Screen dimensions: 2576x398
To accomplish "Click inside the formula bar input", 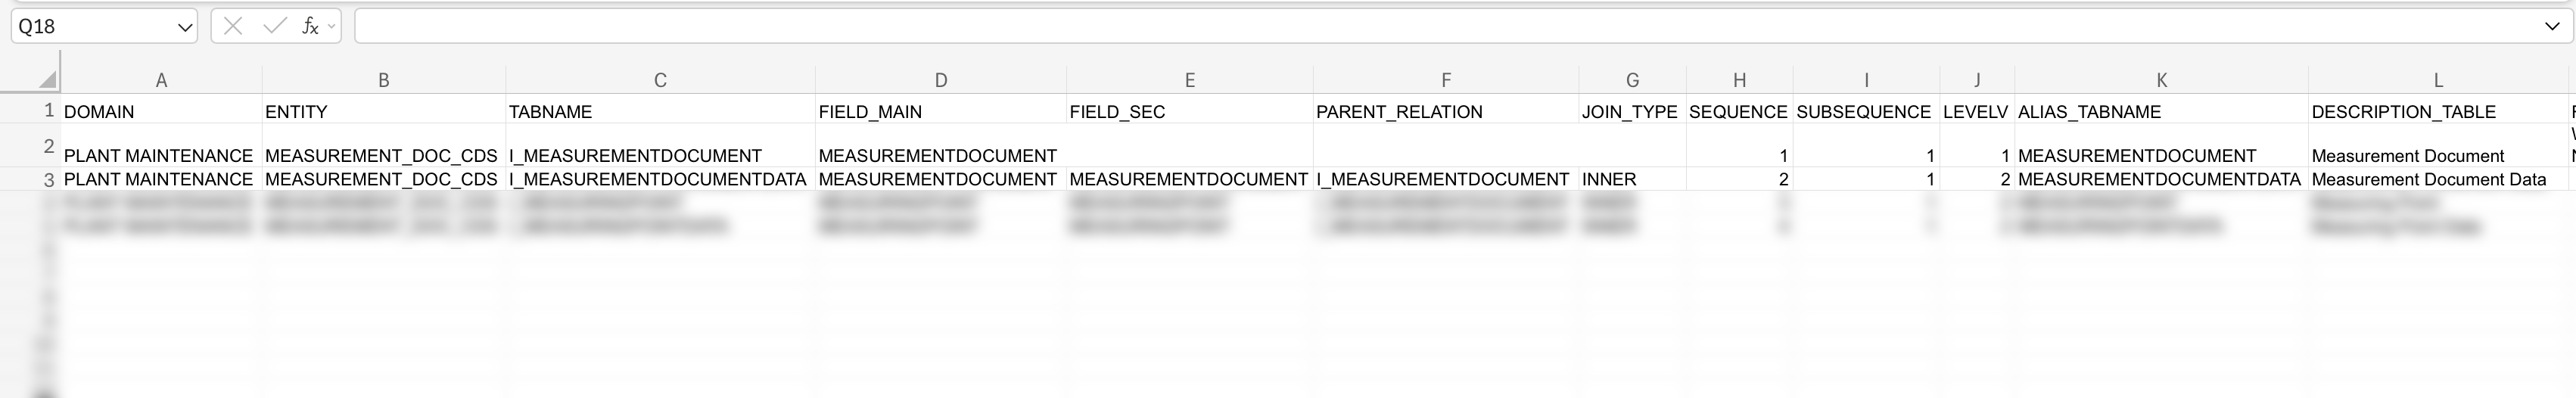I will click(1400, 27).
